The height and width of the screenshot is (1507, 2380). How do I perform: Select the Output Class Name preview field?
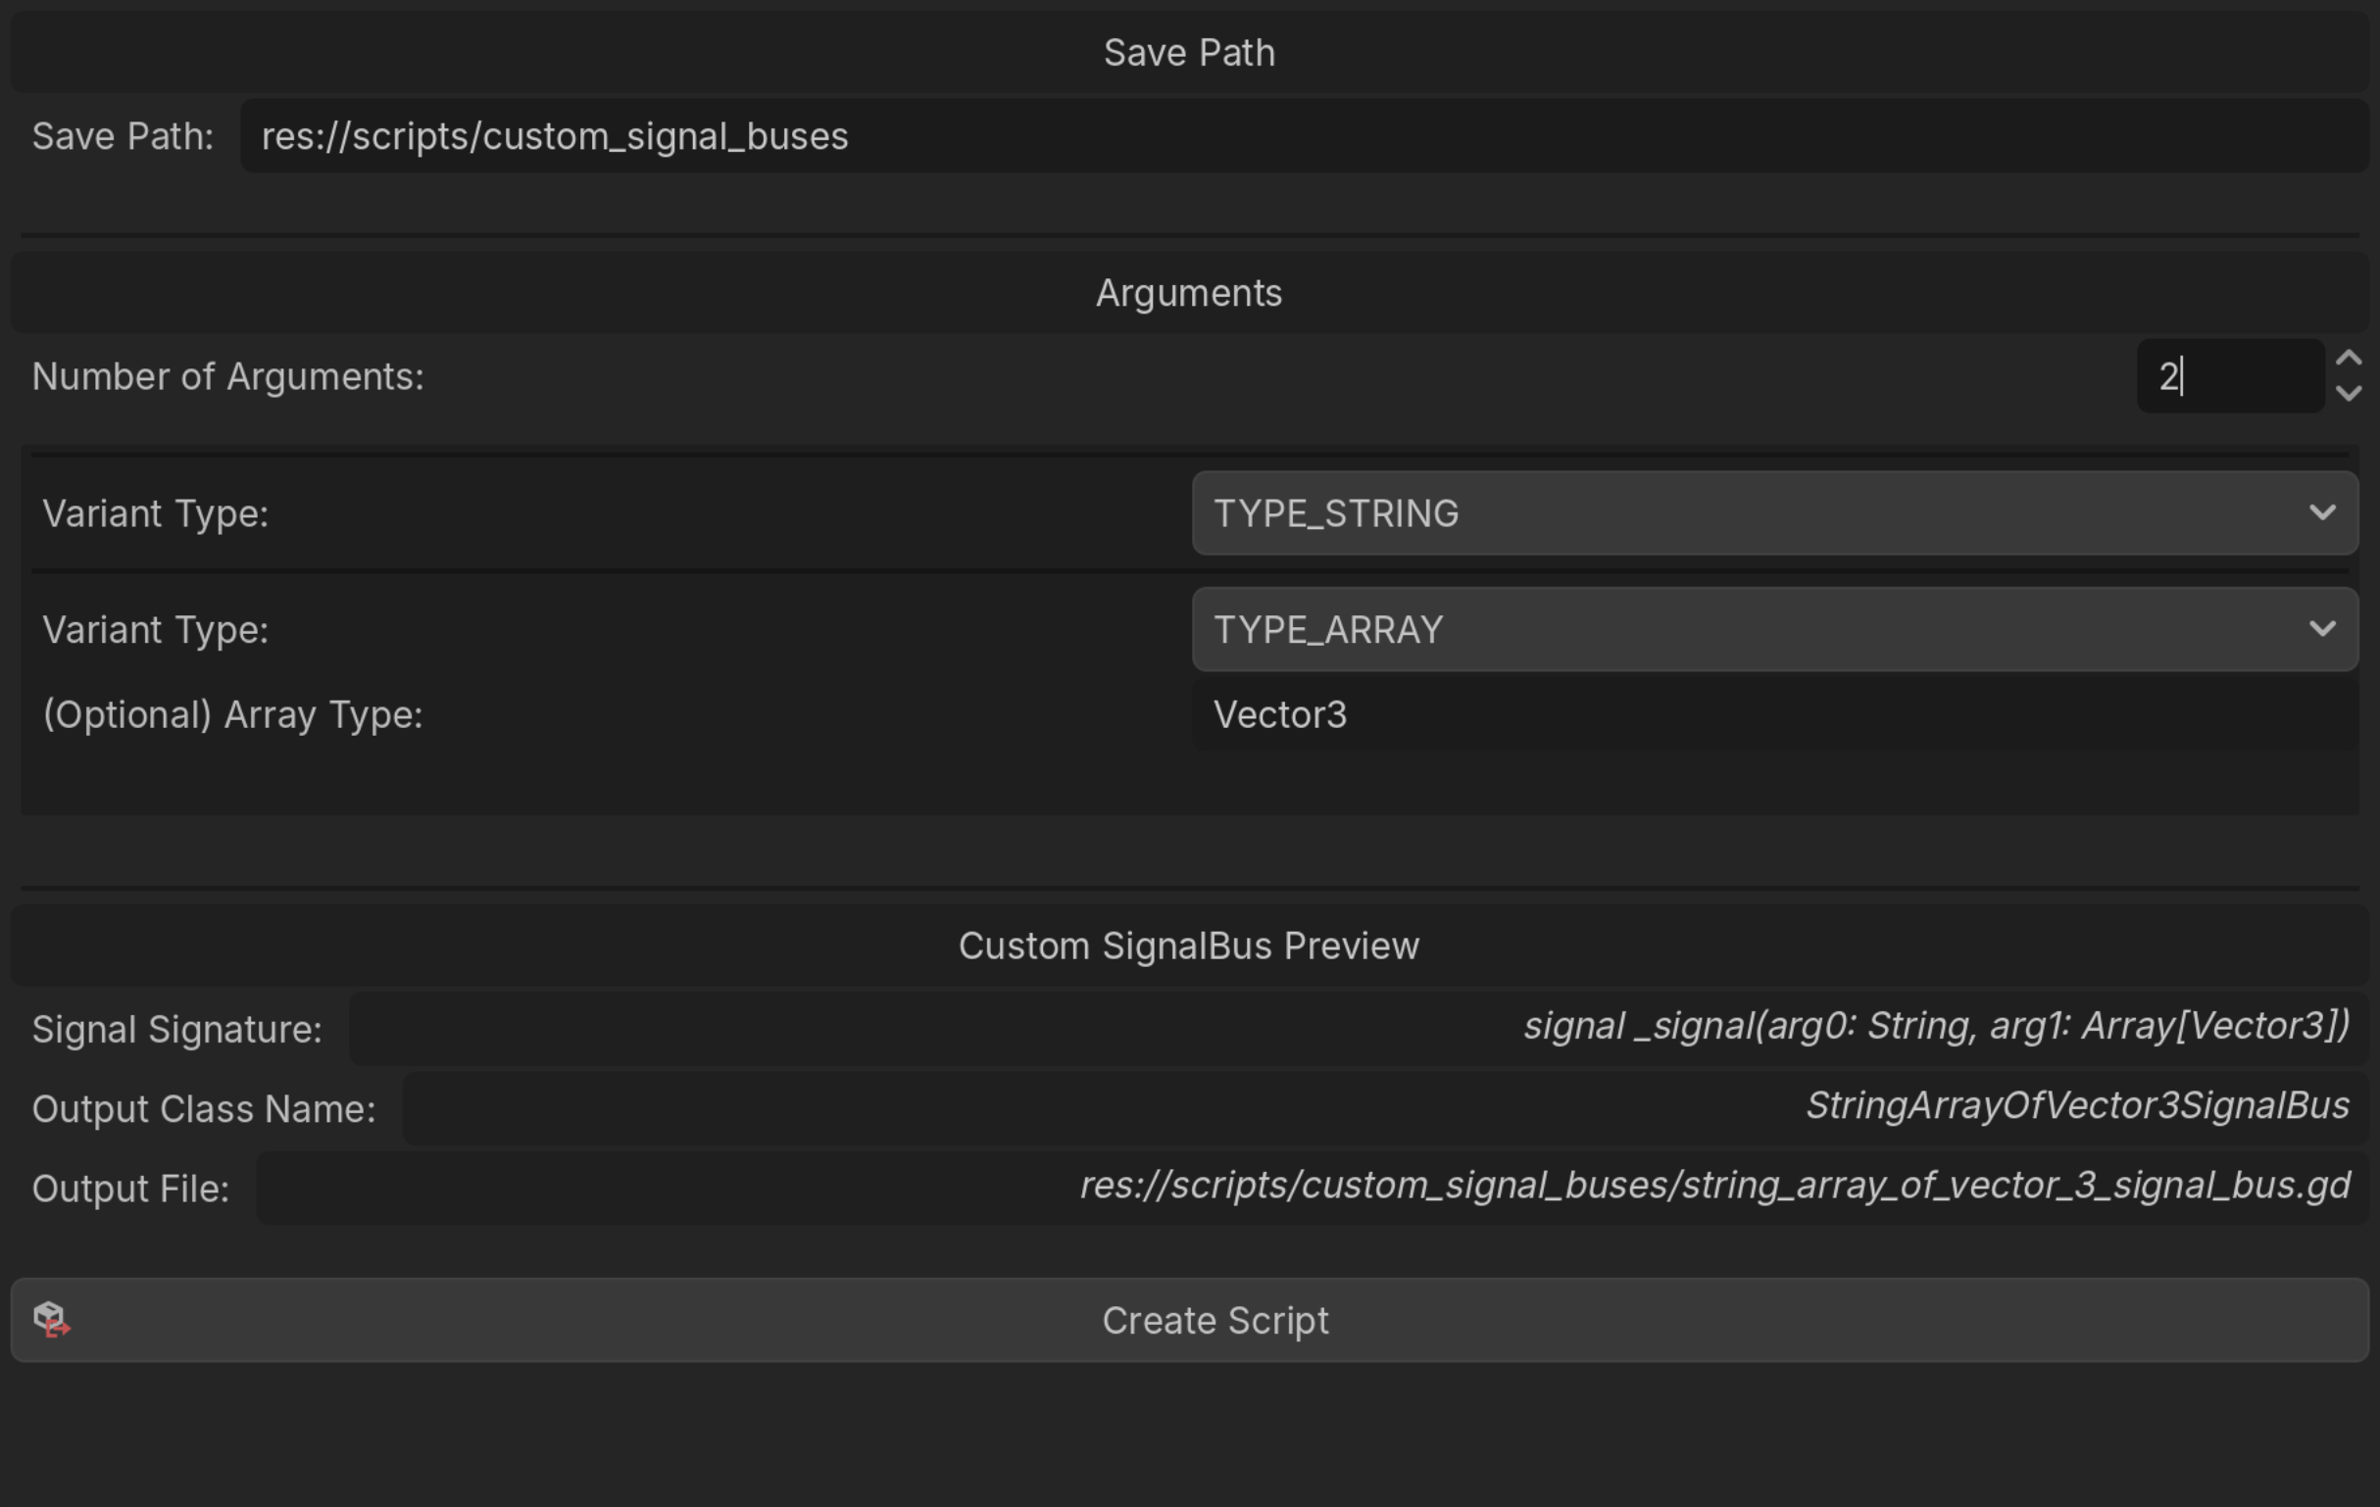click(1384, 1107)
